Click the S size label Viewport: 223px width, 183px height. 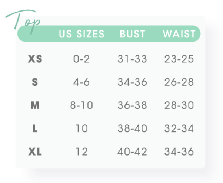pyautogui.click(x=35, y=82)
